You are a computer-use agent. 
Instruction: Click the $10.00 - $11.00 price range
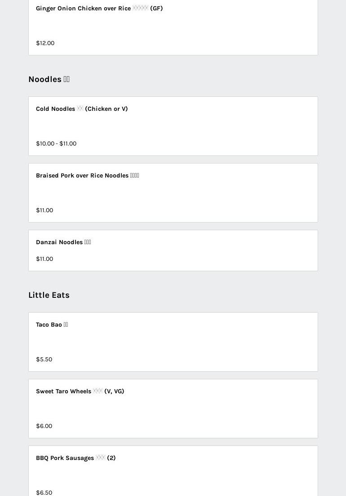pyautogui.click(x=56, y=143)
